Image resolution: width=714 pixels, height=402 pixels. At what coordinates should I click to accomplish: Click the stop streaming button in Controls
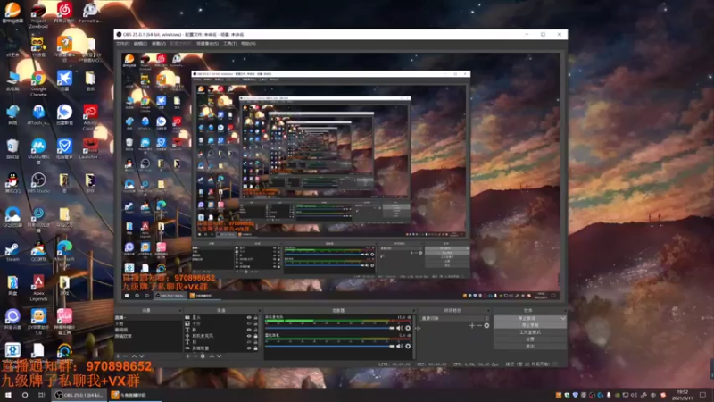click(x=527, y=318)
